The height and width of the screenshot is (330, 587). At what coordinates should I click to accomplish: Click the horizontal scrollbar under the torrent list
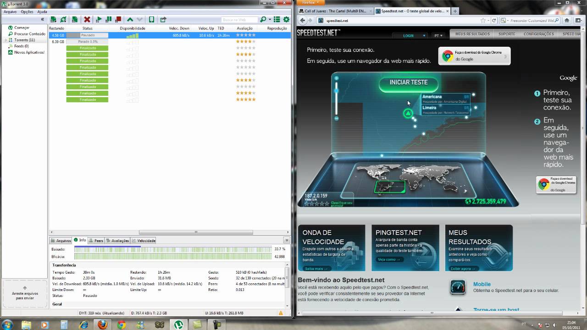[196, 232]
